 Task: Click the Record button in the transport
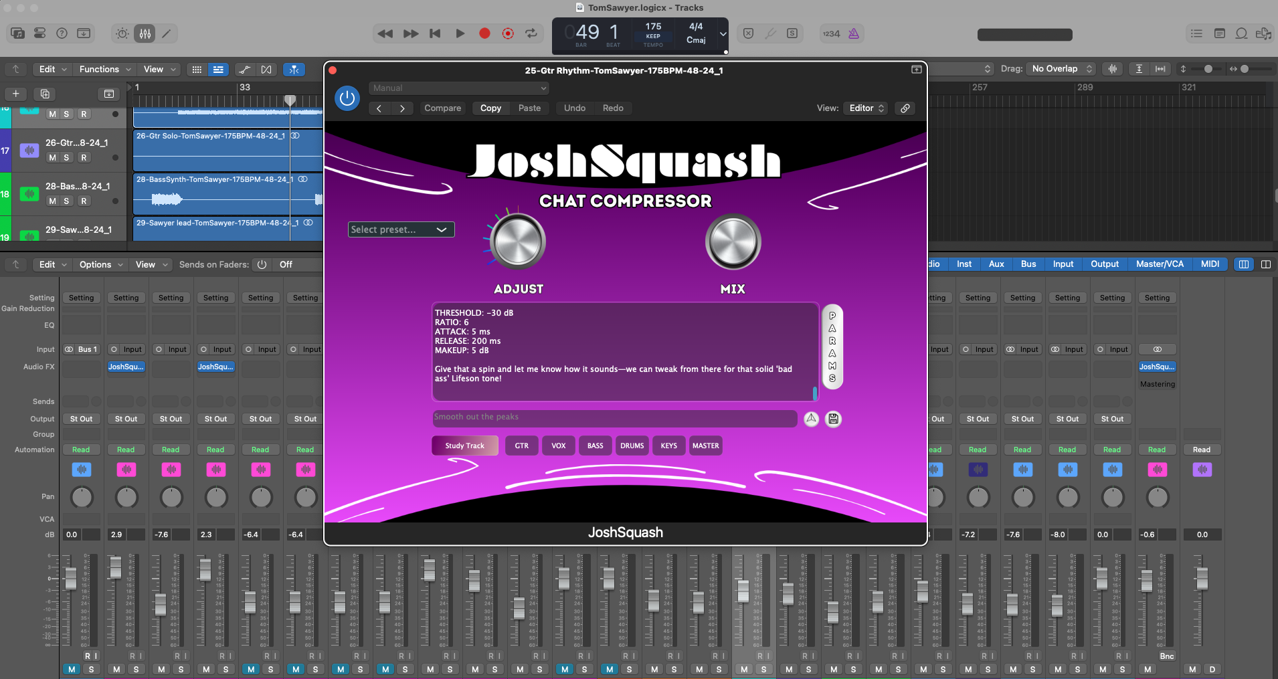(484, 33)
